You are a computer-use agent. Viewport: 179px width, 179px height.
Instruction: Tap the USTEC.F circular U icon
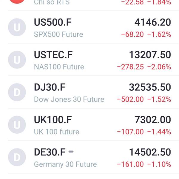(17, 60)
